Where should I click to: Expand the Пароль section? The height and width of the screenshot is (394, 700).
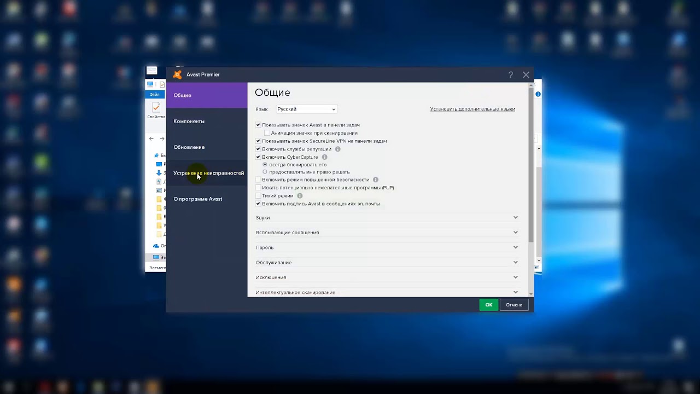tap(387, 247)
